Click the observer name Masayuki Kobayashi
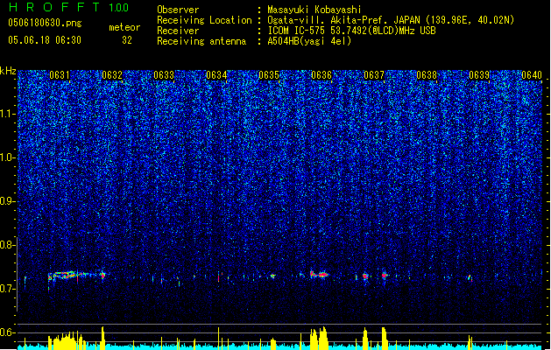Screen dimensions: 551x350 tap(314, 10)
